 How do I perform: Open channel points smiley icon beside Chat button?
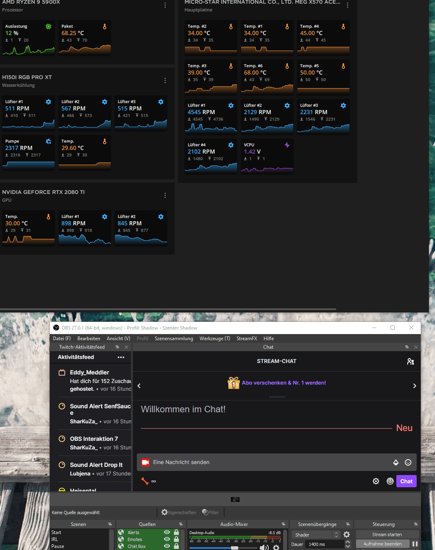click(390, 481)
